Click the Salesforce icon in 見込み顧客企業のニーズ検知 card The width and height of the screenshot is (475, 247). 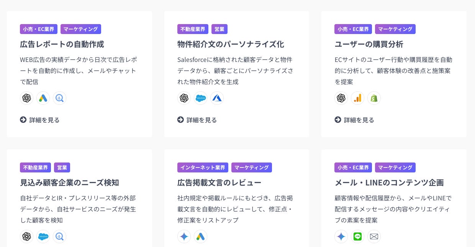click(43, 237)
